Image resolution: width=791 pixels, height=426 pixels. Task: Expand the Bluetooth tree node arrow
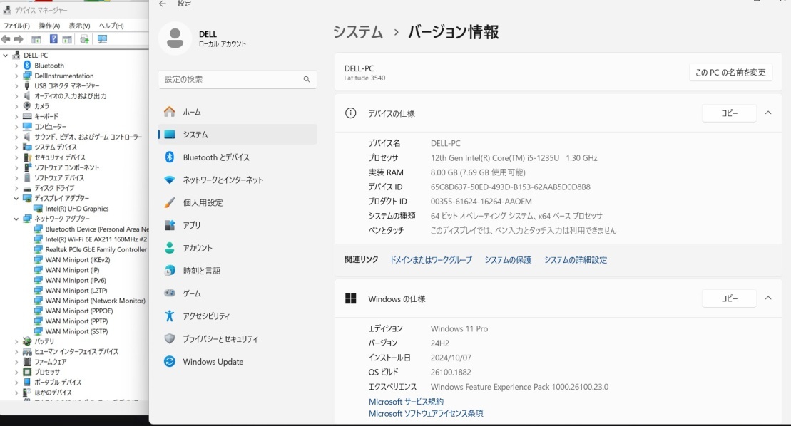coord(16,66)
